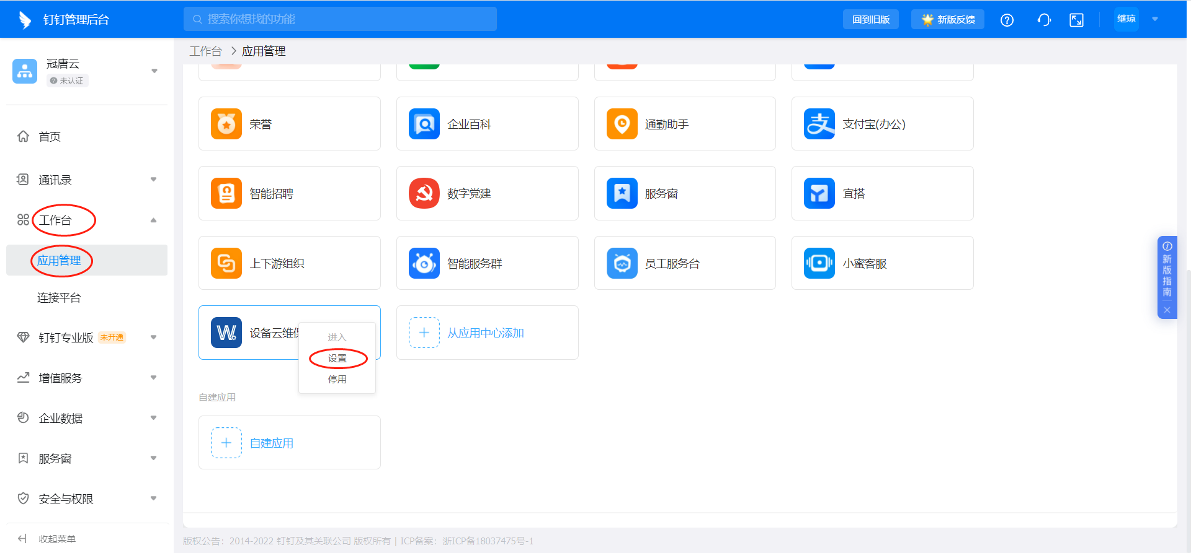
Task: Collapse the 工作台 menu arrow
Action: pyautogui.click(x=153, y=220)
